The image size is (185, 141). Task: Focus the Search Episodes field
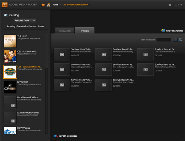[164, 40]
